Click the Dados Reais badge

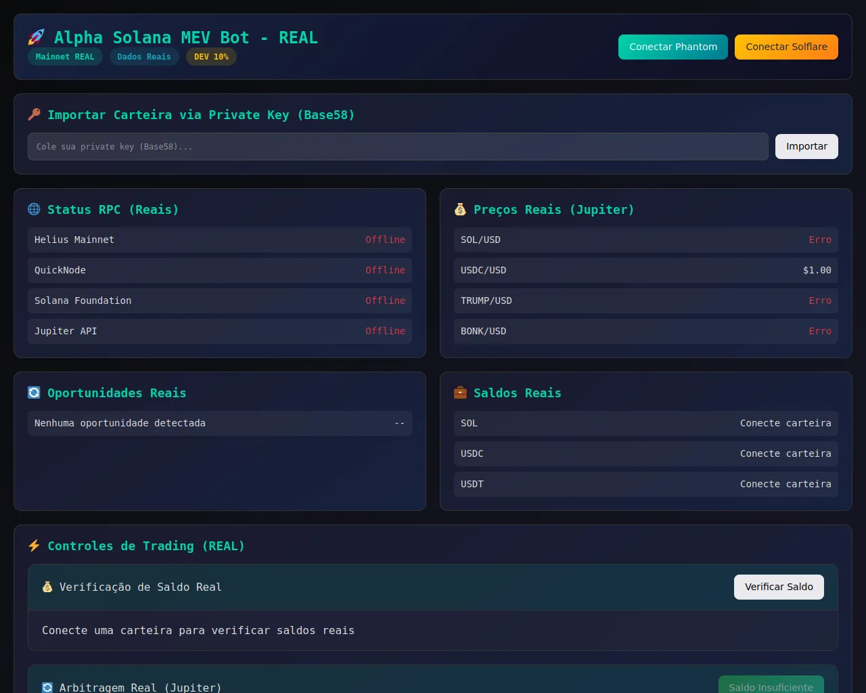point(144,57)
